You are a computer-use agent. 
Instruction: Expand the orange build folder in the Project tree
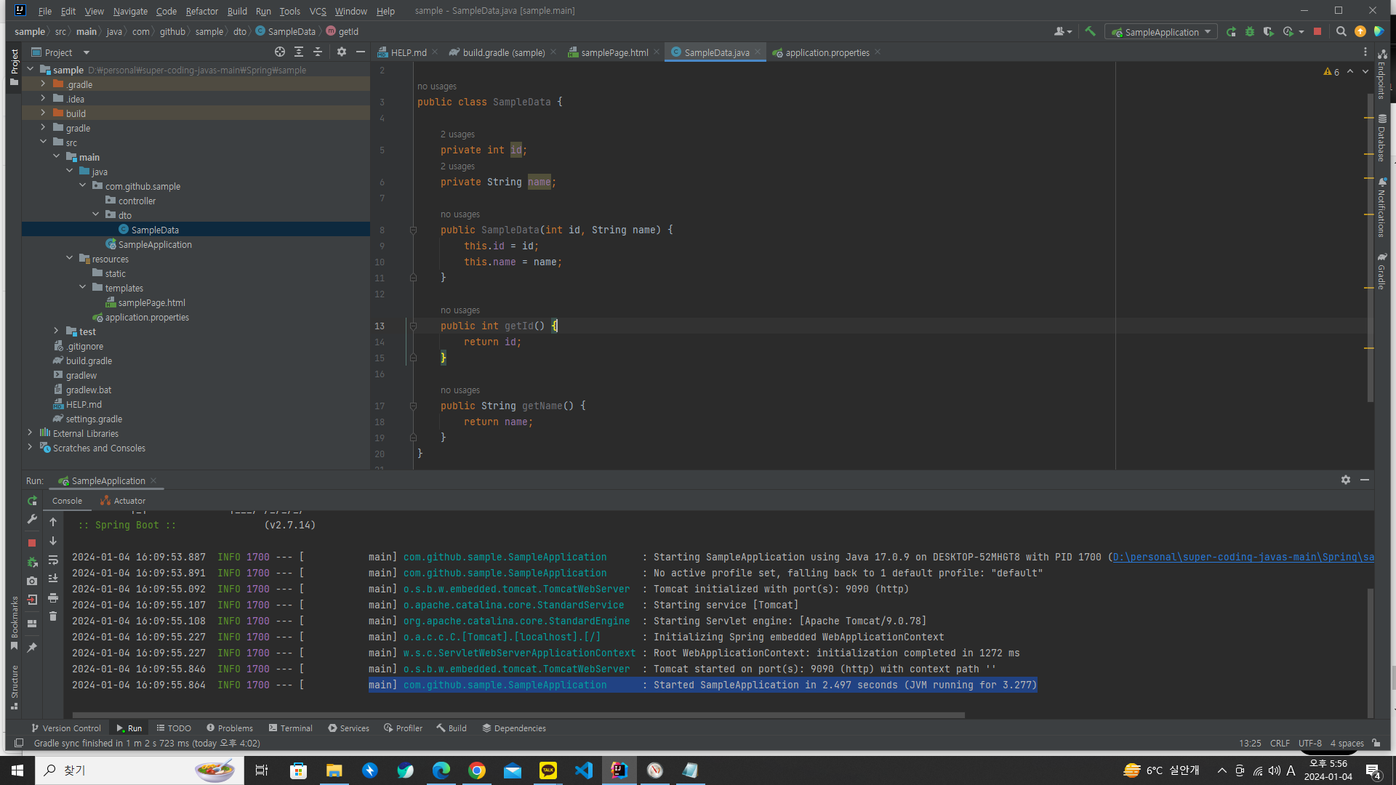coord(43,113)
